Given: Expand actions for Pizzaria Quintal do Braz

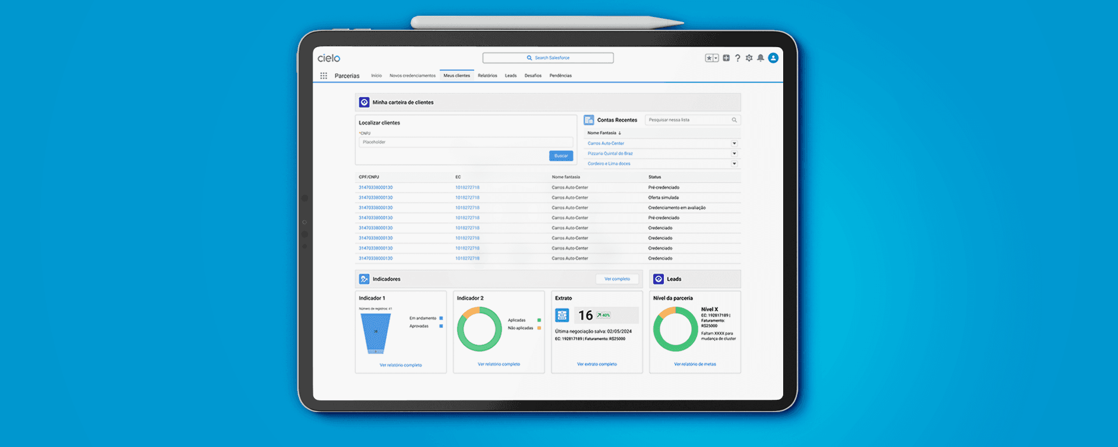Looking at the screenshot, I should [734, 154].
